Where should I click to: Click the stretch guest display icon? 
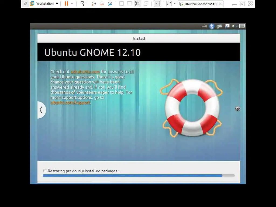click(x=169, y=4)
